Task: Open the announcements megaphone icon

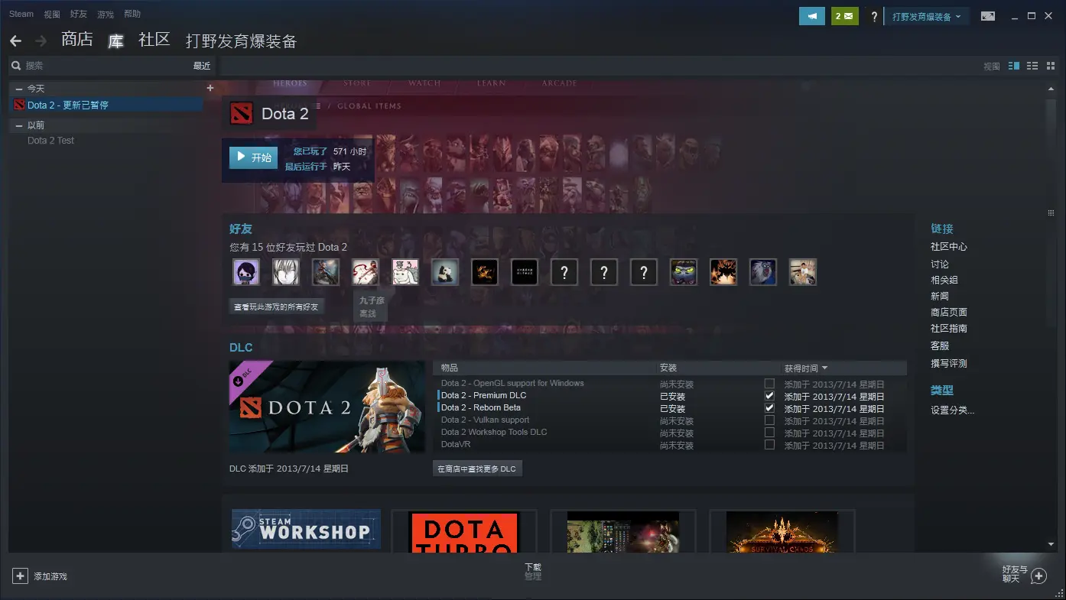Action: click(812, 16)
